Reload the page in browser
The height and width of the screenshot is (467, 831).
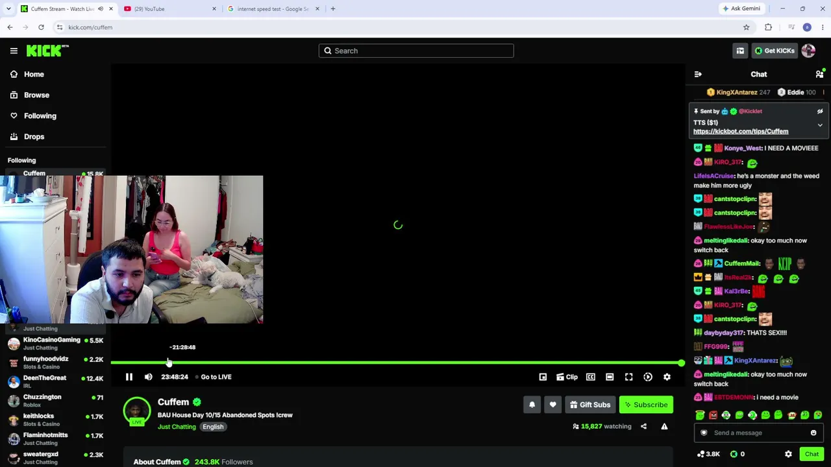[41, 27]
